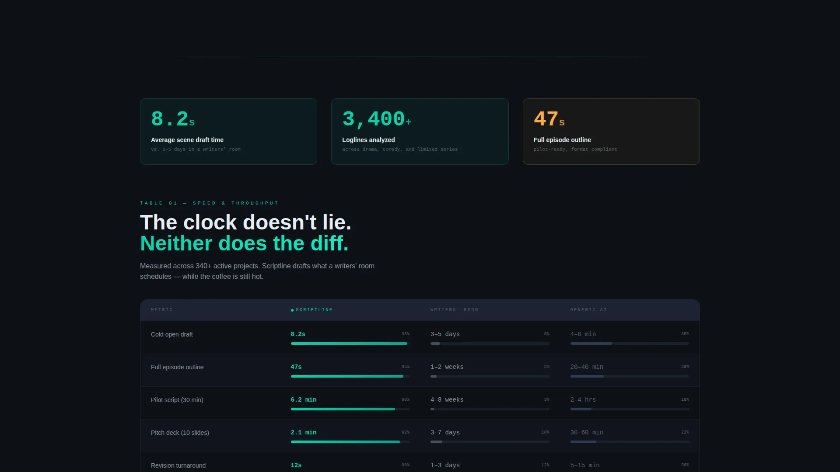The width and height of the screenshot is (840, 472).
Task: Select the METRIC column header
Action: (x=162, y=310)
